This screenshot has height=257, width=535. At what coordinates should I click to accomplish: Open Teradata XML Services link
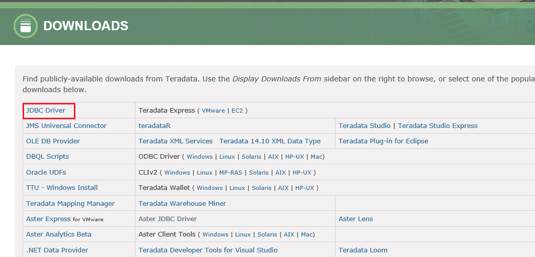[x=175, y=141]
